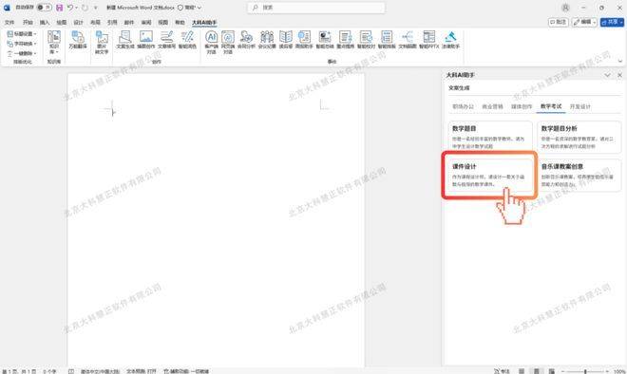This screenshot has width=627, height=374.
Task: Open the 插图创作 illustration tool
Action: tap(146, 40)
